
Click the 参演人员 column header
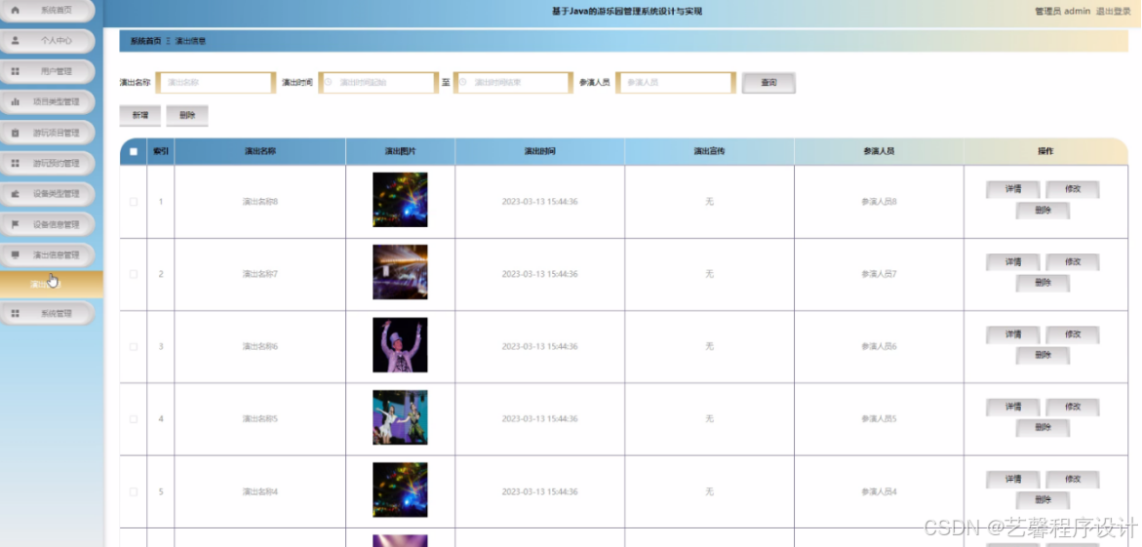coord(879,151)
